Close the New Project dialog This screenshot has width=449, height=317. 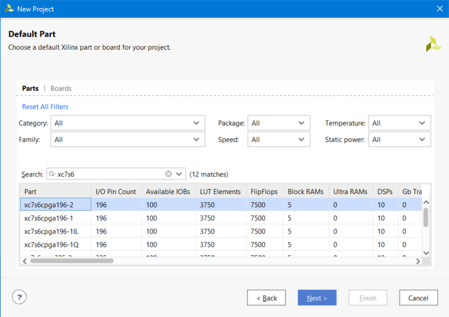coord(439,9)
